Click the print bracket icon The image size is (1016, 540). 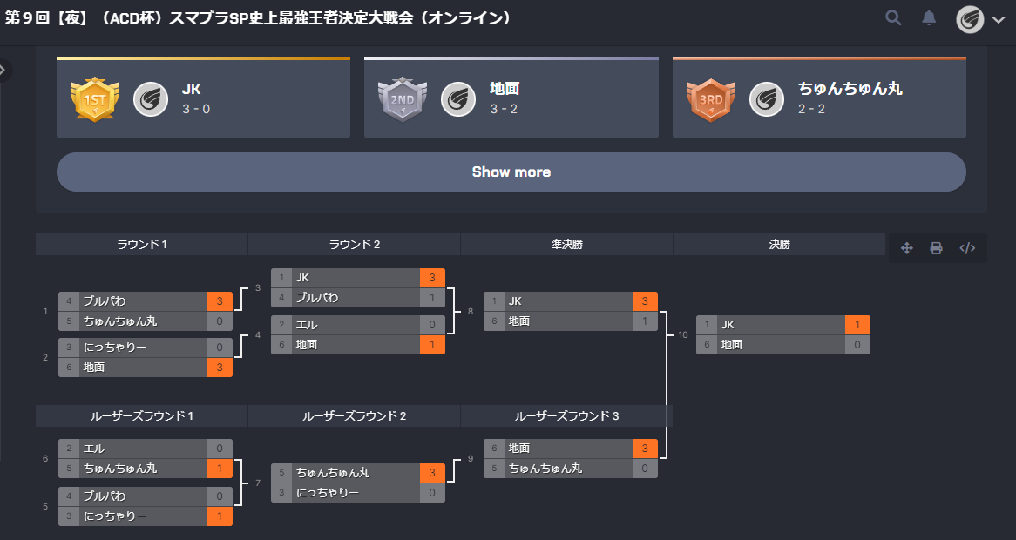937,247
